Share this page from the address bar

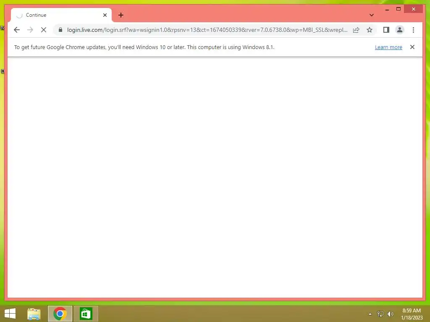(x=356, y=30)
